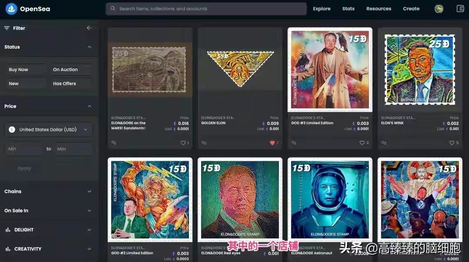The height and width of the screenshot is (262, 469).
Task: Open the Astronaut stamp image
Action: click(330, 200)
